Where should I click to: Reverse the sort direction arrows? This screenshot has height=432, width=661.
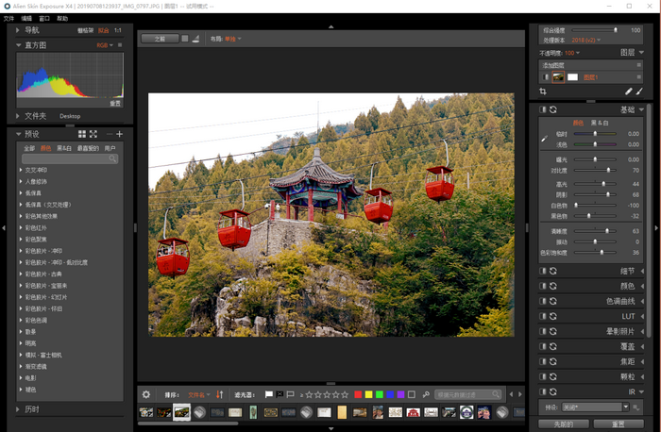tap(219, 394)
